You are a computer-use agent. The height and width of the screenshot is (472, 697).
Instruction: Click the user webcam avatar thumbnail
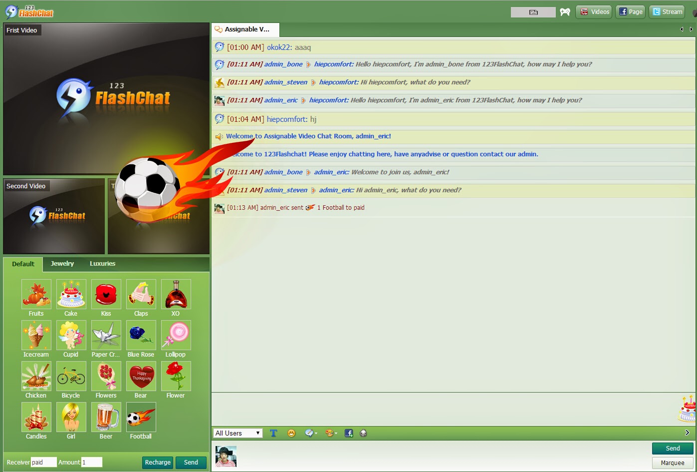point(226,456)
